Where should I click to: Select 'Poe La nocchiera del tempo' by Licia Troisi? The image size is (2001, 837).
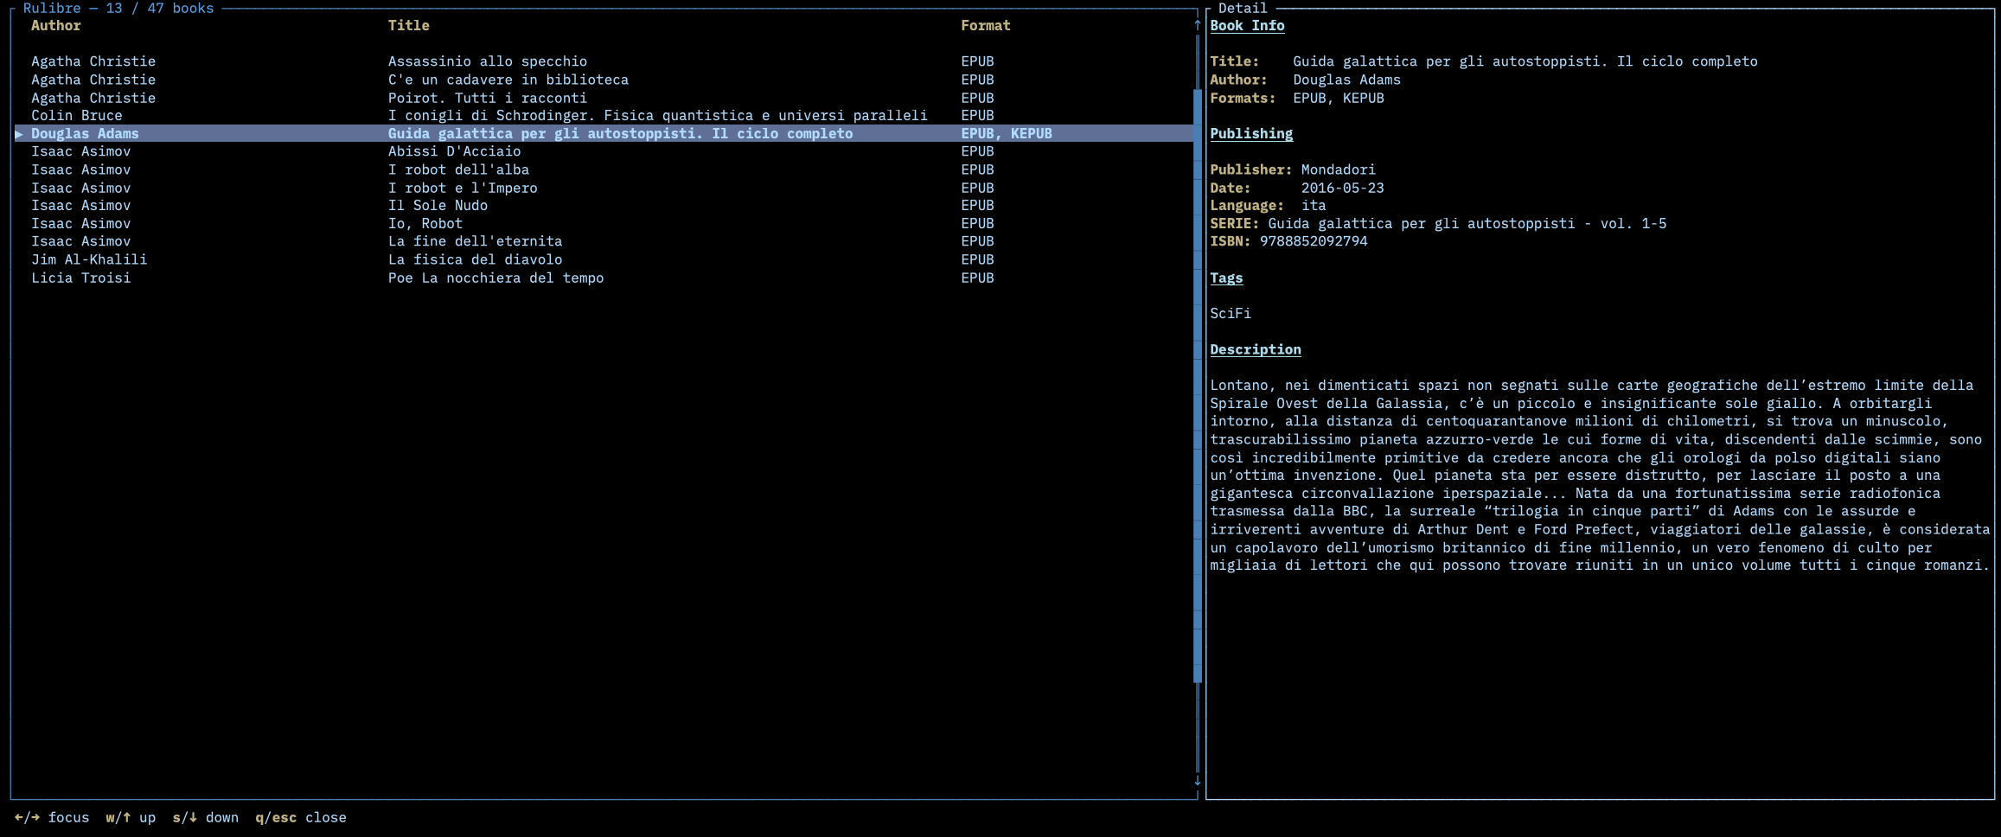496,278
